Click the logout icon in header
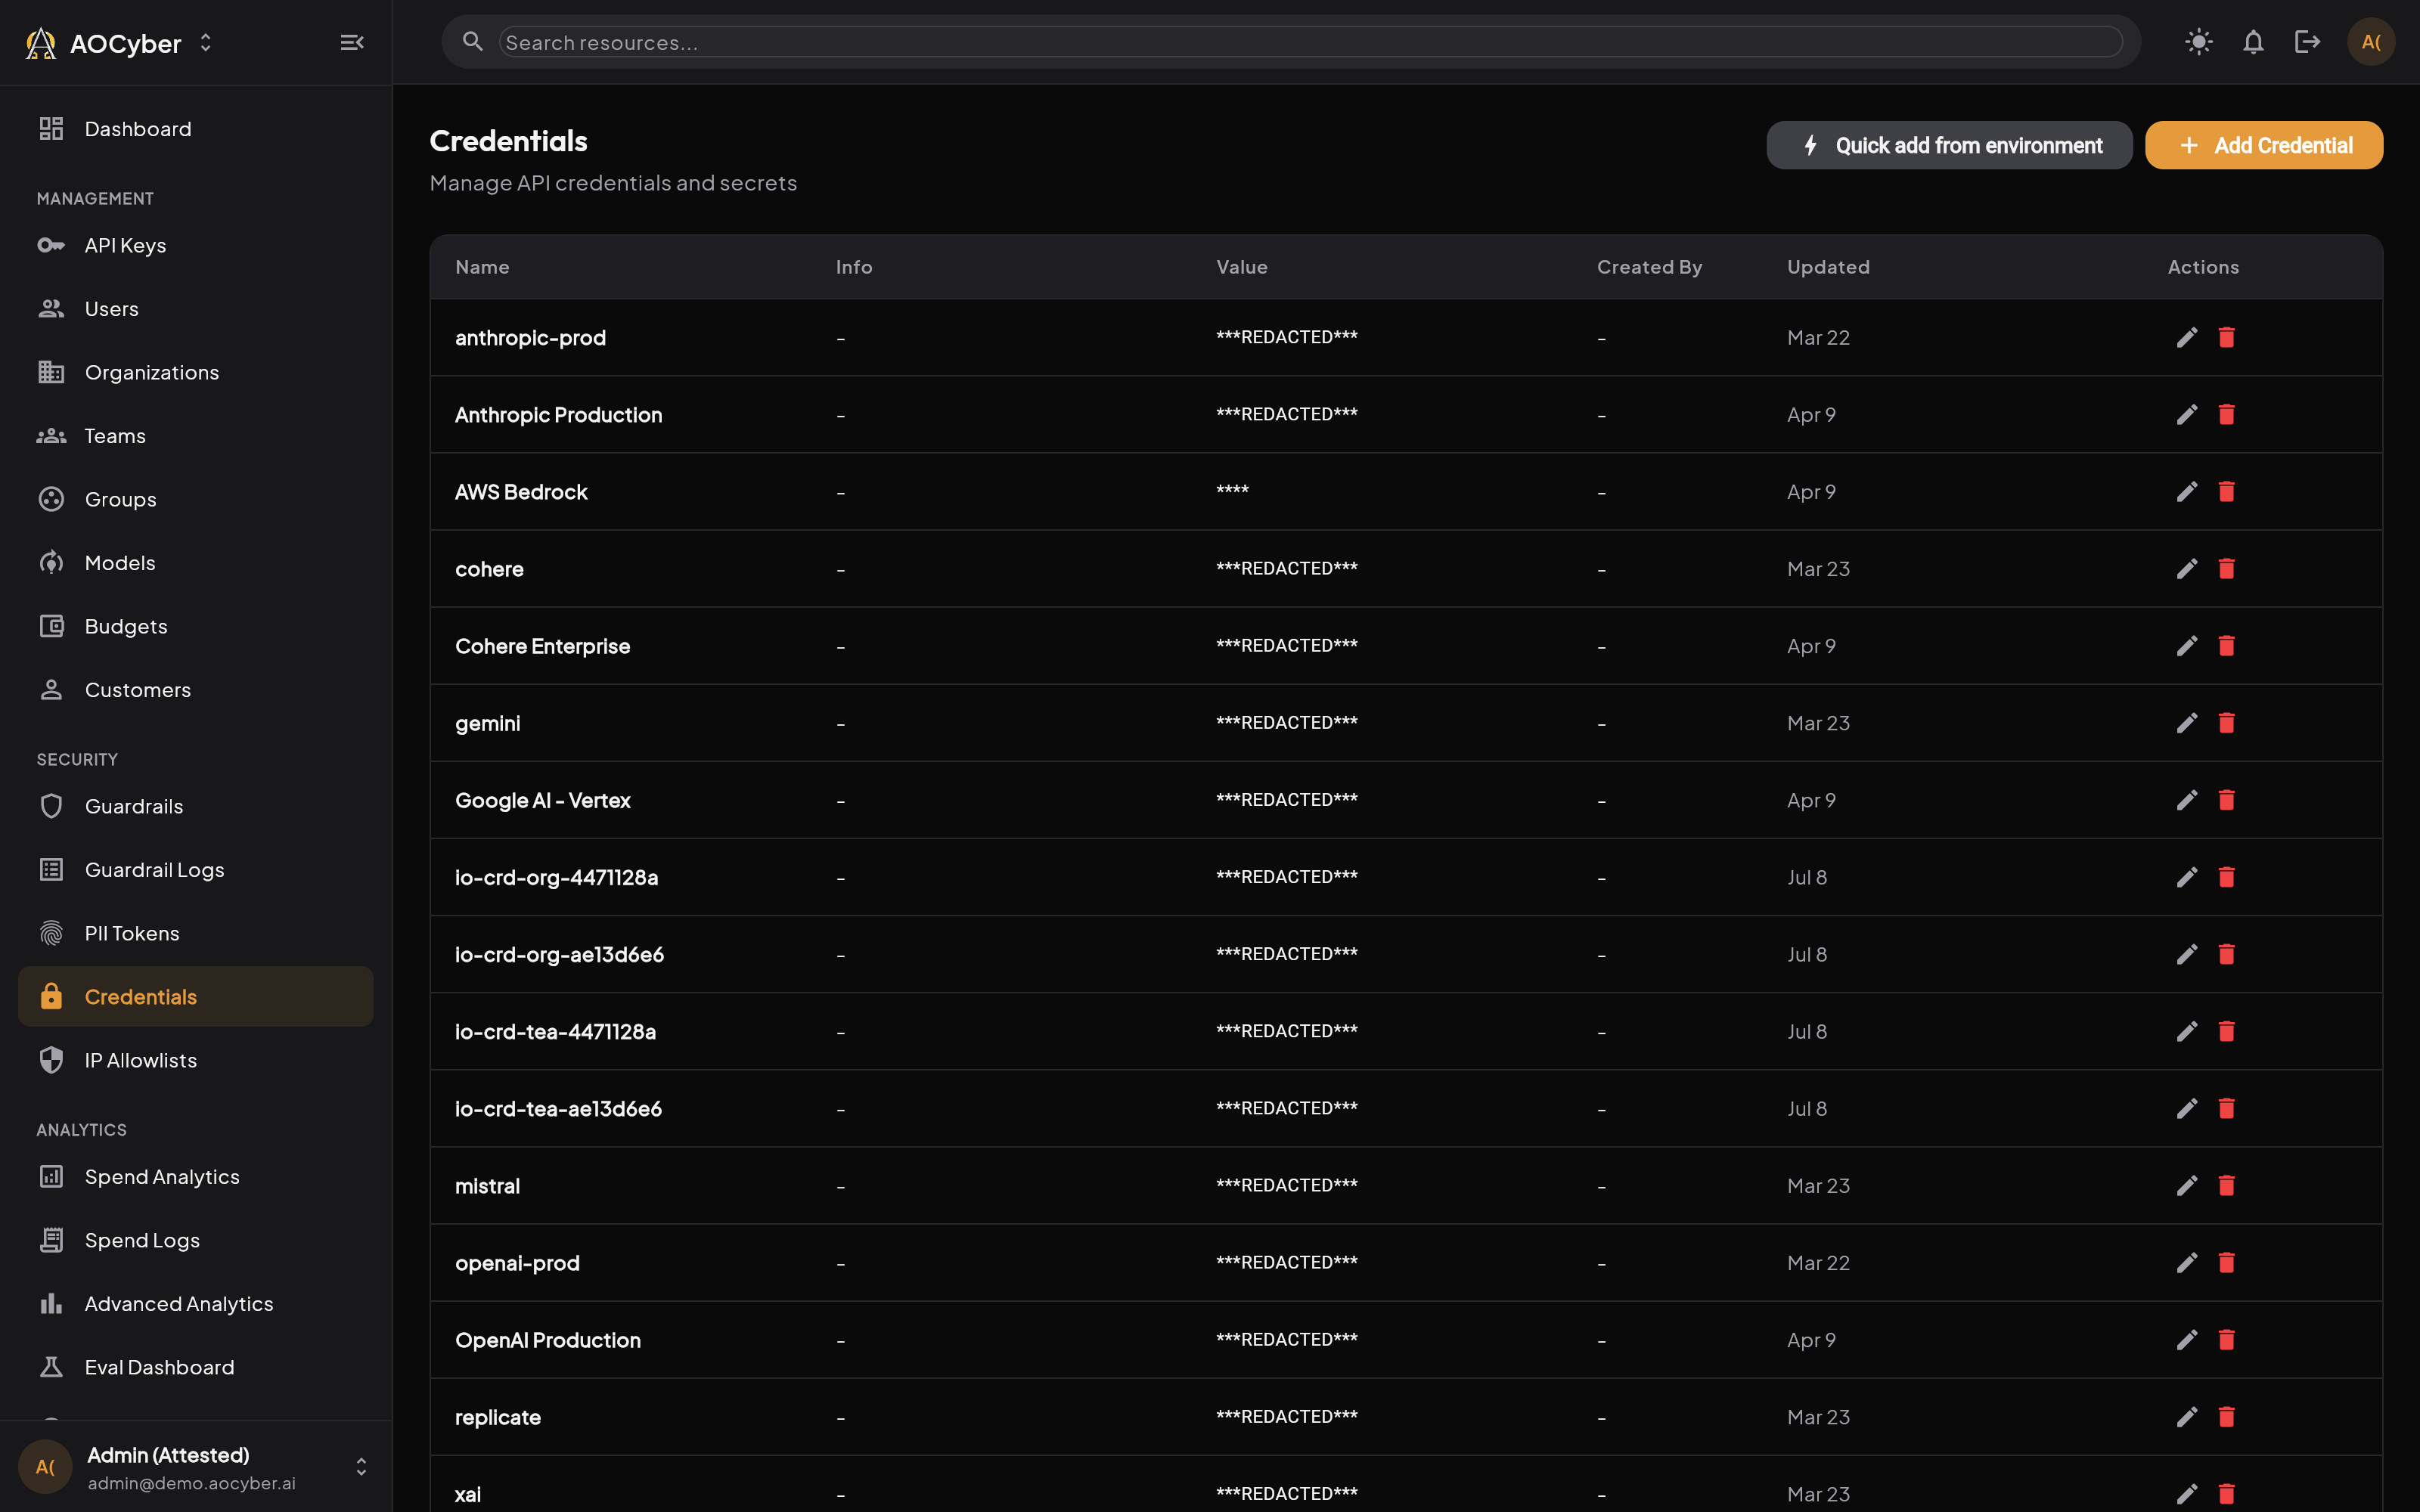Image resolution: width=2420 pixels, height=1512 pixels. [2307, 42]
